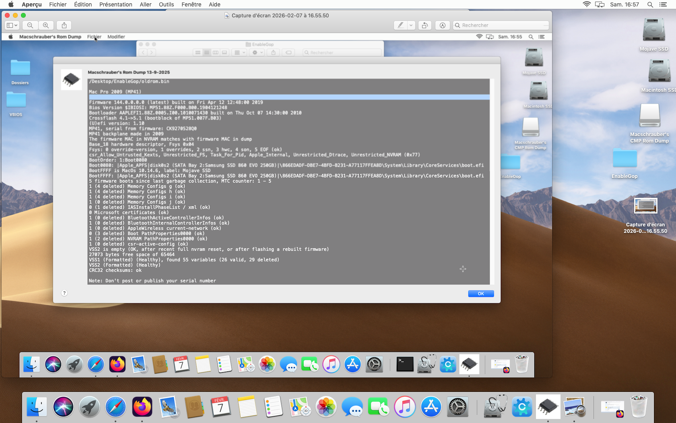Open Firefox in the Dock below the window

[142, 406]
